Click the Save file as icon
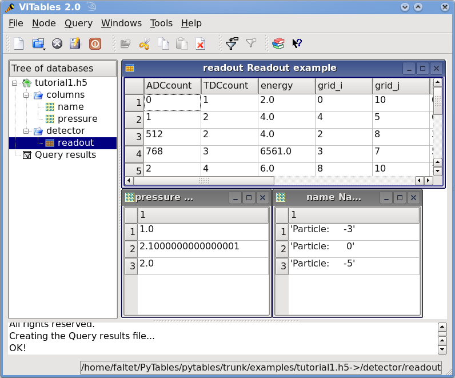 [x=75, y=43]
